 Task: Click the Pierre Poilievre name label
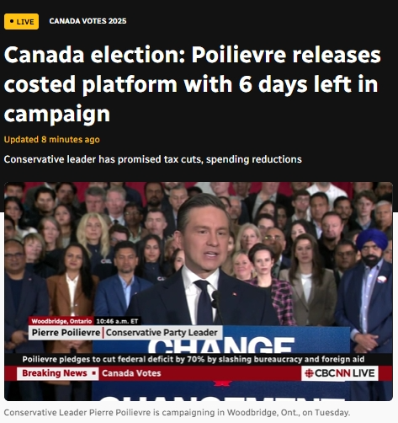coord(66,333)
